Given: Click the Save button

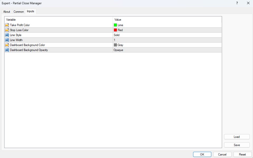Looking at the screenshot, I should pos(237,145).
